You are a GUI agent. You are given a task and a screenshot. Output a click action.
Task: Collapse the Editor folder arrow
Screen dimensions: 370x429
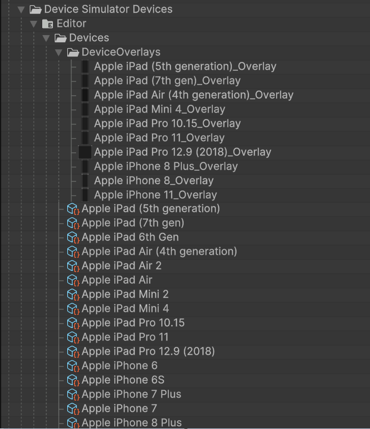[x=34, y=24]
